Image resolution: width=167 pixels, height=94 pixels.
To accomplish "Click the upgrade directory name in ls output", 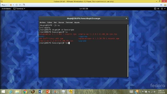I will pyautogui.click(x=82, y=41).
